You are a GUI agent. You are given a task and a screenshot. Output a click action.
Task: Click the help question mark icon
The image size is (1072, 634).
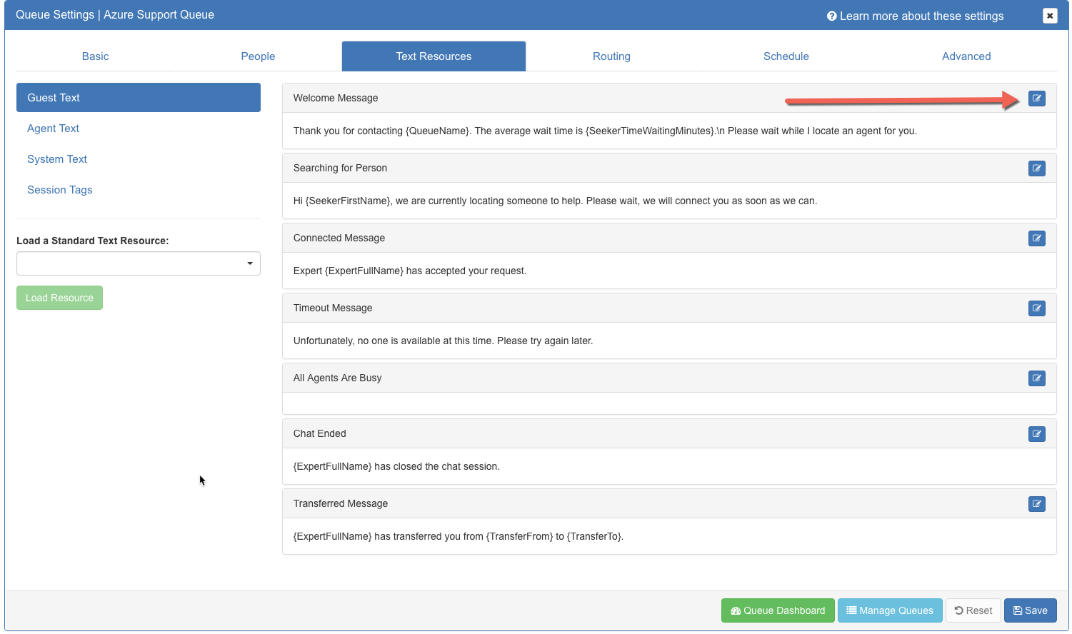[x=831, y=16]
